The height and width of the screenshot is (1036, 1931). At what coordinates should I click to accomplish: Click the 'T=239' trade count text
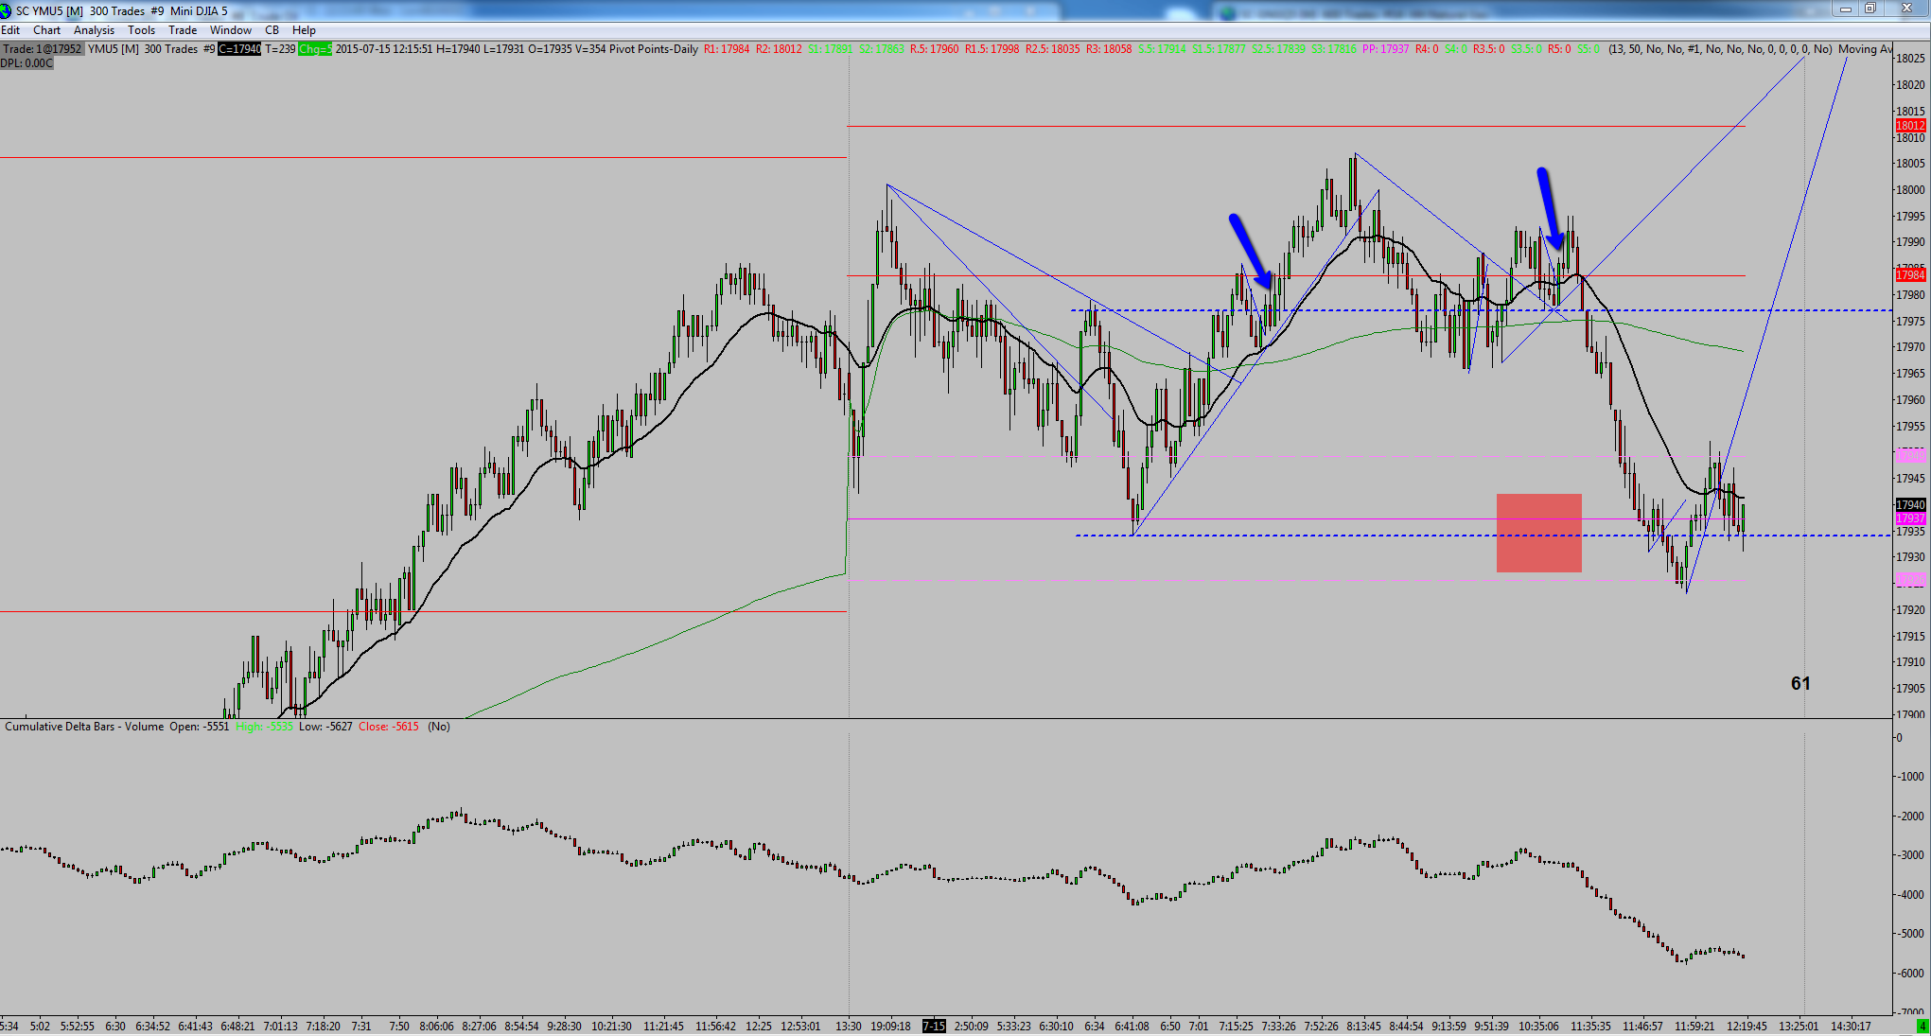pyautogui.click(x=280, y=49)
